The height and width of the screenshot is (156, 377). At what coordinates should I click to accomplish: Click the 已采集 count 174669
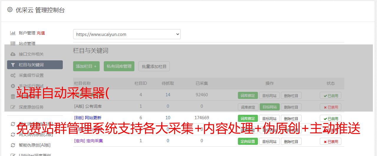tap(202, 118)
